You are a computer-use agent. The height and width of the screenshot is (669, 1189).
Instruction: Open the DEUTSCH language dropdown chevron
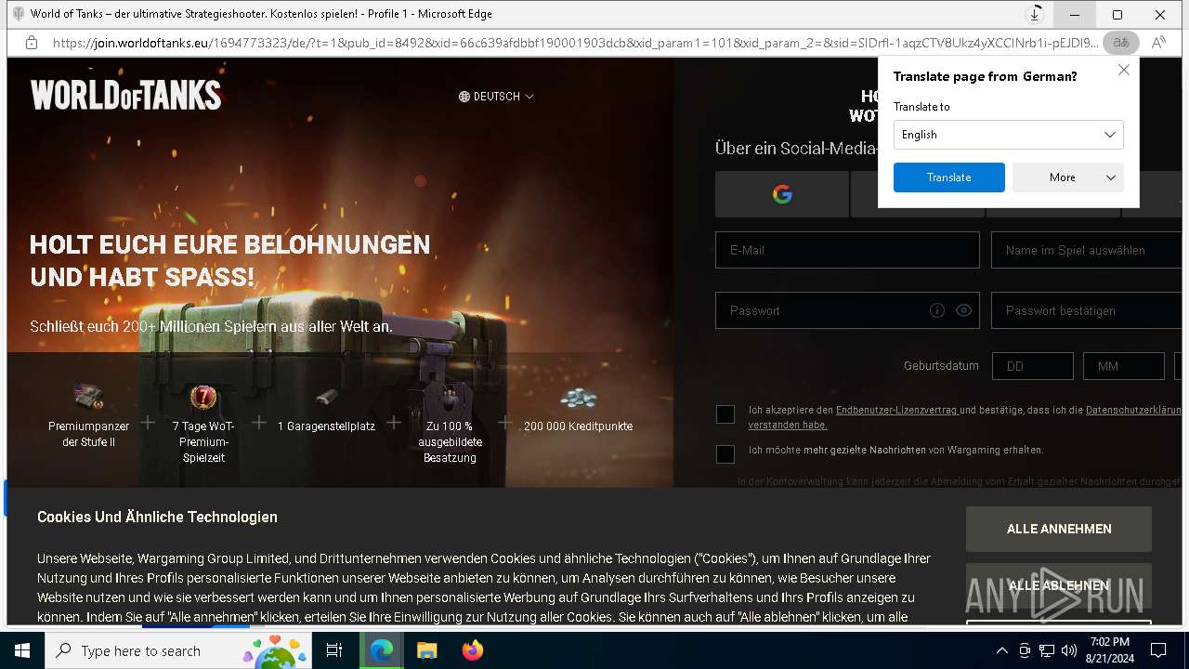click(529, 97)
